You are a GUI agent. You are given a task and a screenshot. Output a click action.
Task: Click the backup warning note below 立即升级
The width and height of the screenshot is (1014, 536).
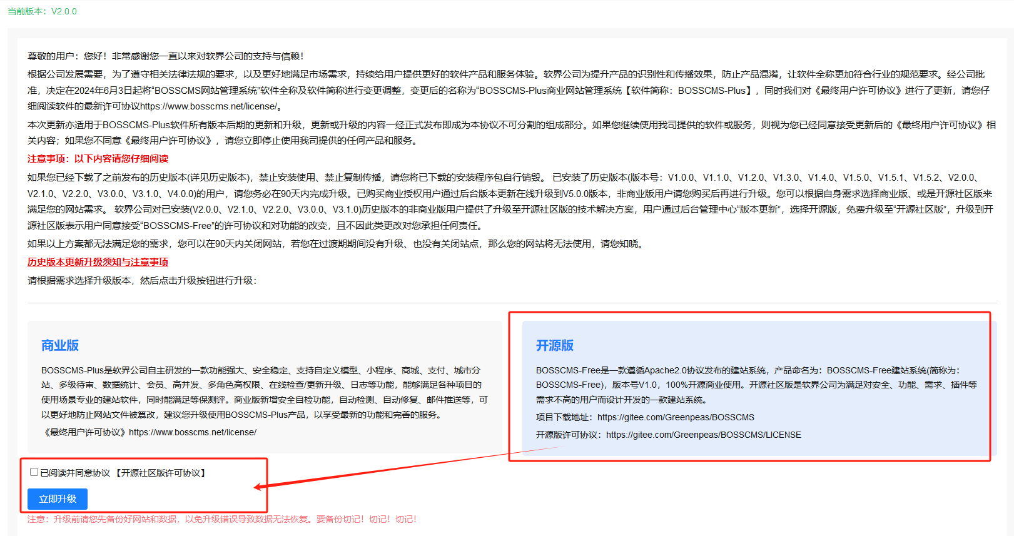(221, 519)
